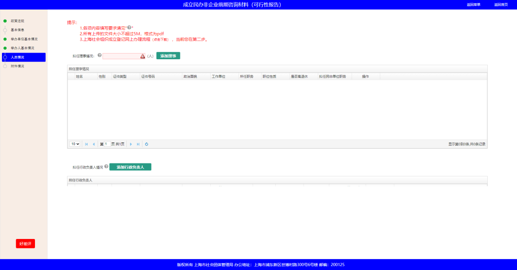Open 附件情况 in the sidebar
This screenshot has height=270, width=517.
18,66
